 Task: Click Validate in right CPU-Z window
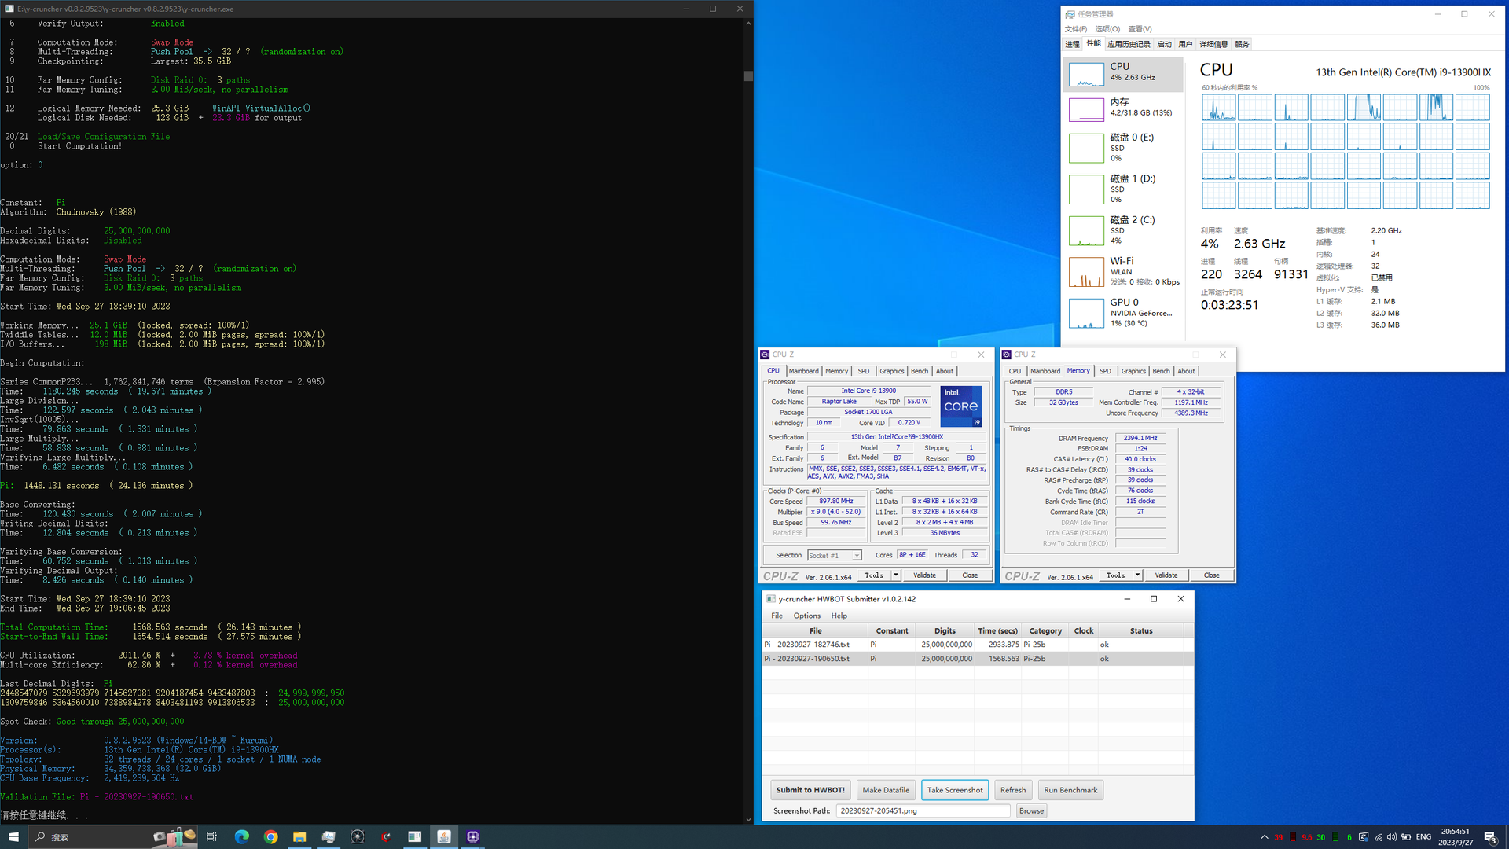point(1166,575)
